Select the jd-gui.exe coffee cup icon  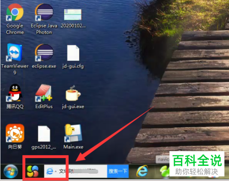[x=73, y=93]
